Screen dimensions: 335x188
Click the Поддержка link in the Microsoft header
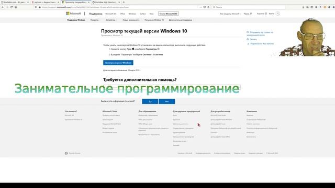click(95, 14)
